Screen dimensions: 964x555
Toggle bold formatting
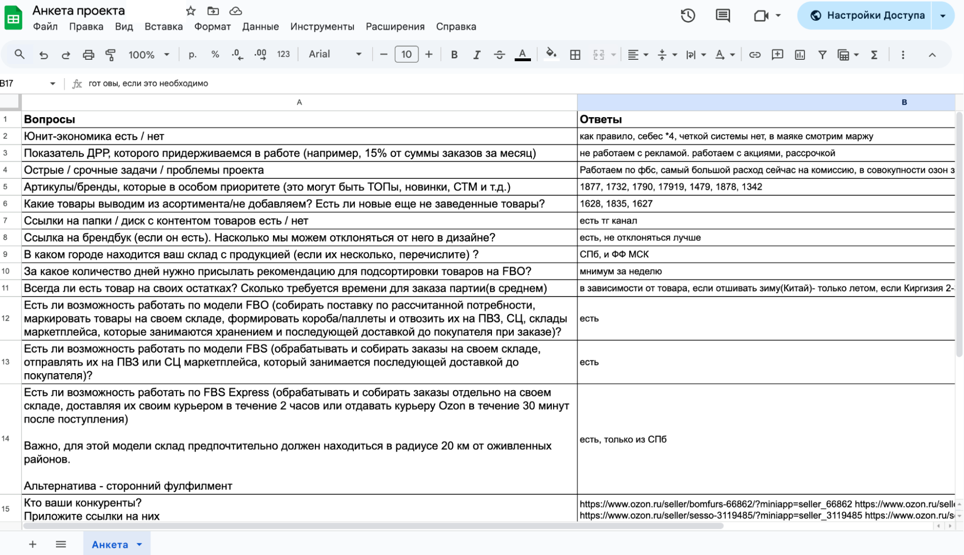(x=454, y=54)
